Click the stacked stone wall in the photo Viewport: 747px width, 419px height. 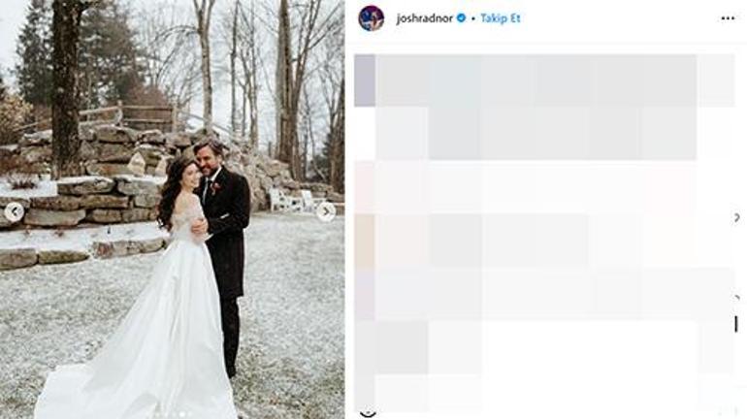(x=85, y=200)
